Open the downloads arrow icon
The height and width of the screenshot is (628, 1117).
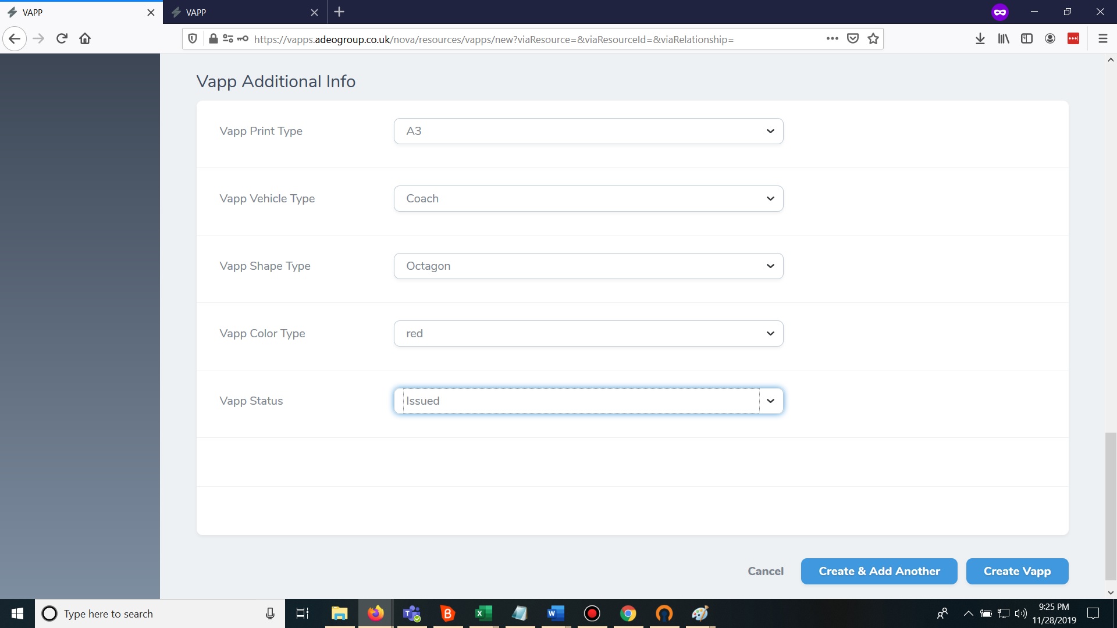click(x=980, y=39)
